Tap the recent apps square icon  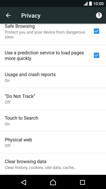pyautogui.click(x=82, y=182)
